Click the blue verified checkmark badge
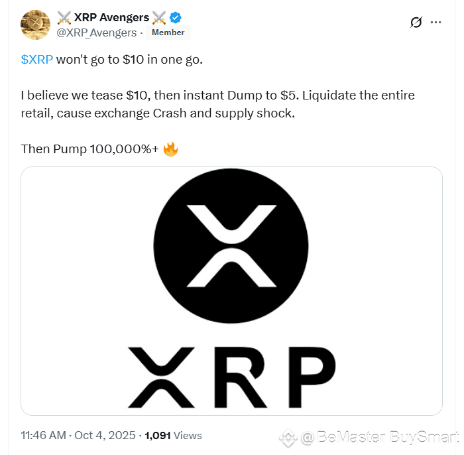This screenshot has width=464, height=455. point(176,17)
